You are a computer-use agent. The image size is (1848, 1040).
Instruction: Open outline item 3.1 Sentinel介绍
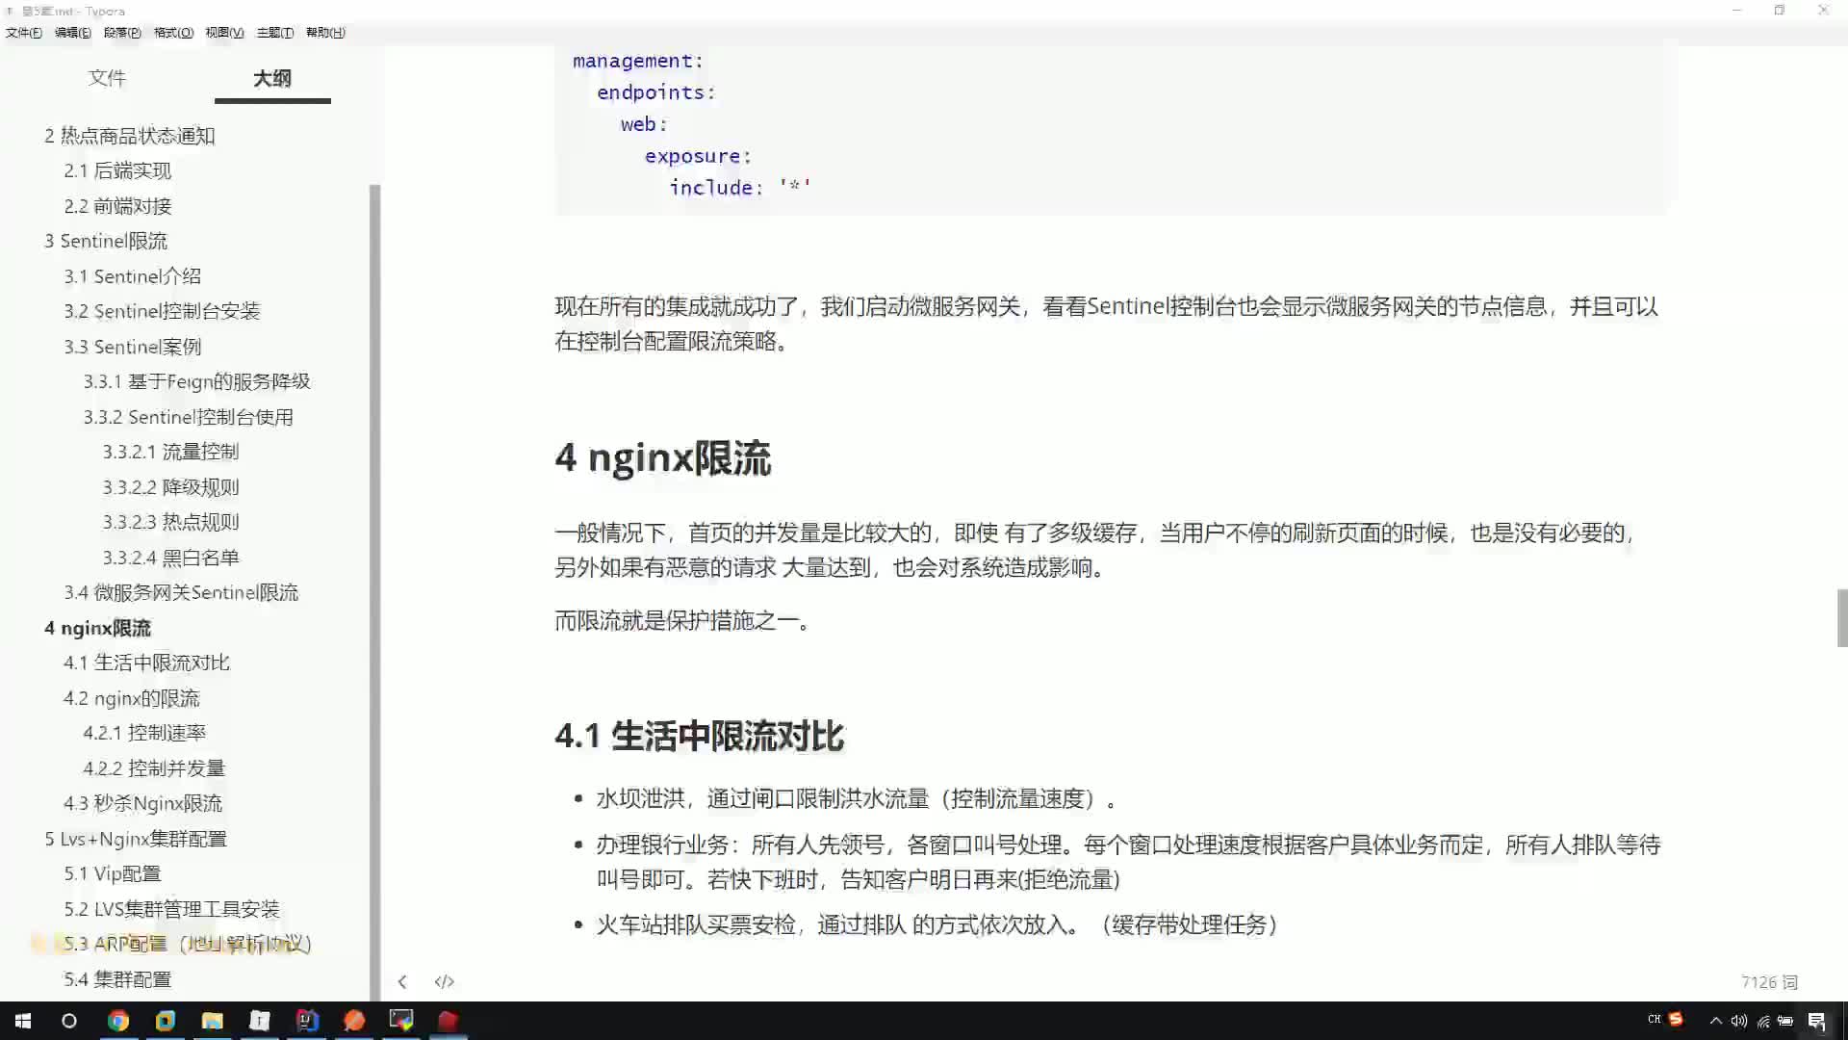point(133,276)
